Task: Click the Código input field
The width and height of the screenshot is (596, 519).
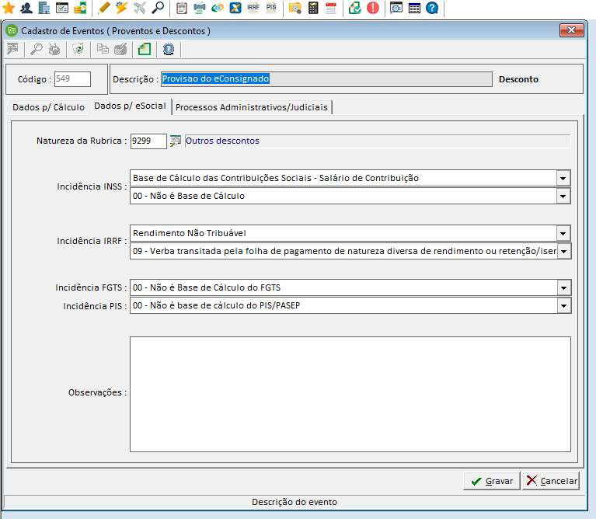Action: pyautogui.click(x=72, y=79)
